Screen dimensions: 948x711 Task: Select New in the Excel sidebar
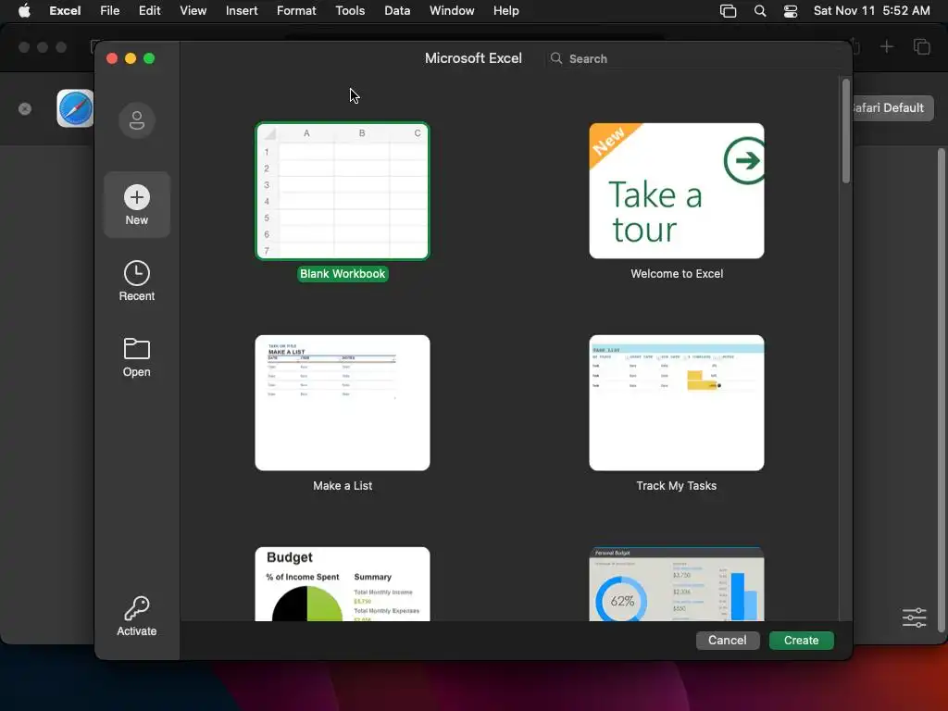click(137, 205)
